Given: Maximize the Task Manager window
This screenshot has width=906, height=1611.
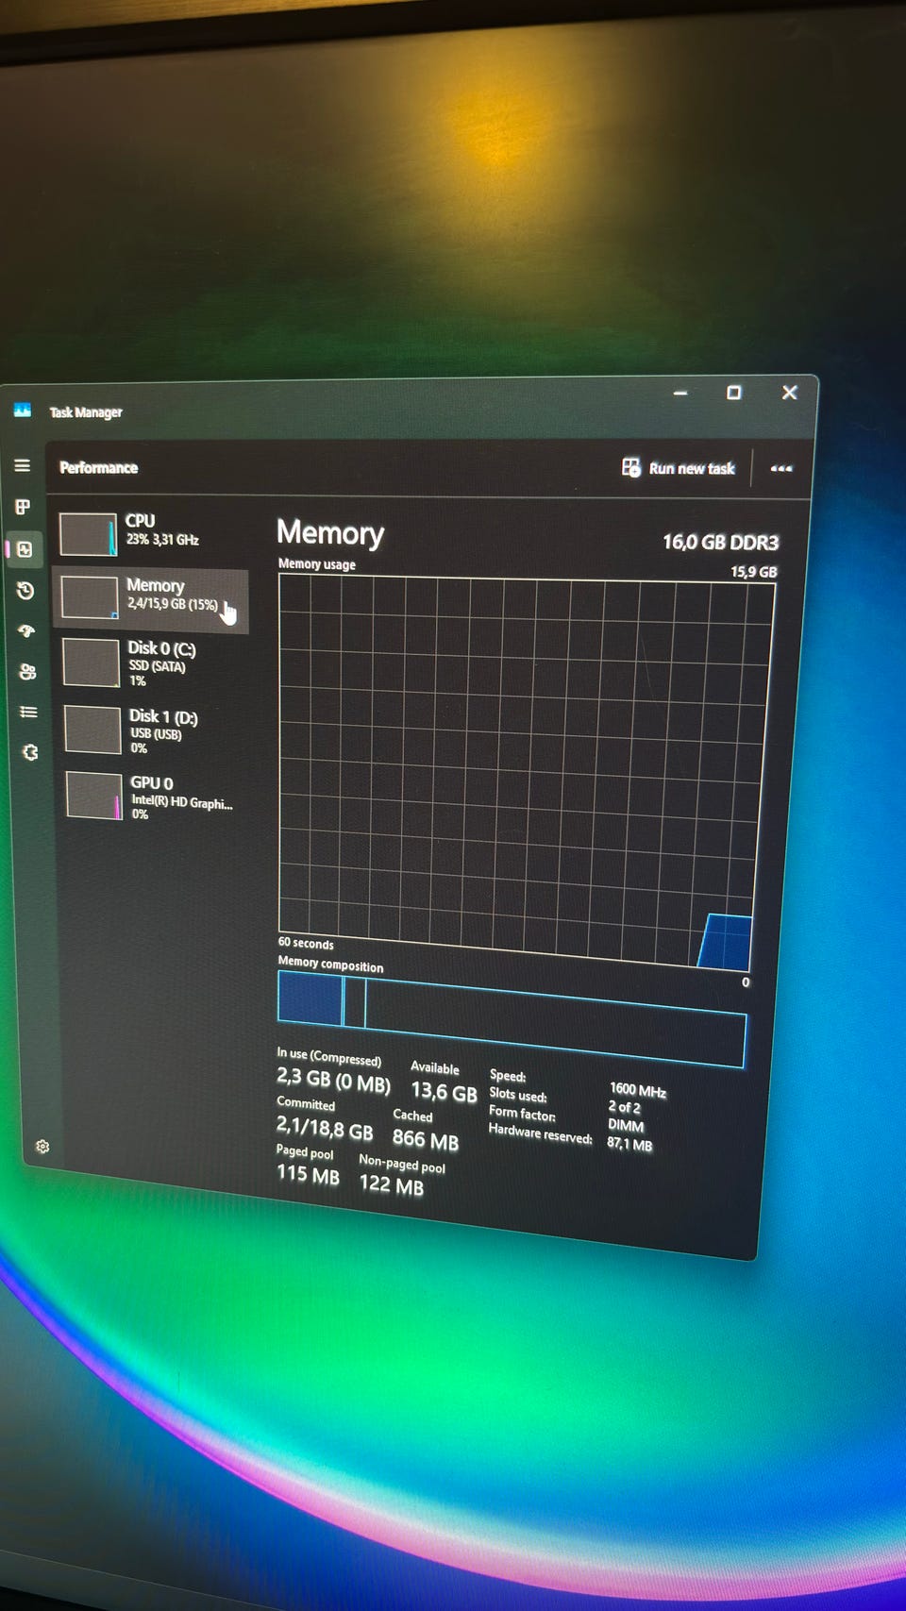Looking at the screenshot, I should tap(733, 393).
